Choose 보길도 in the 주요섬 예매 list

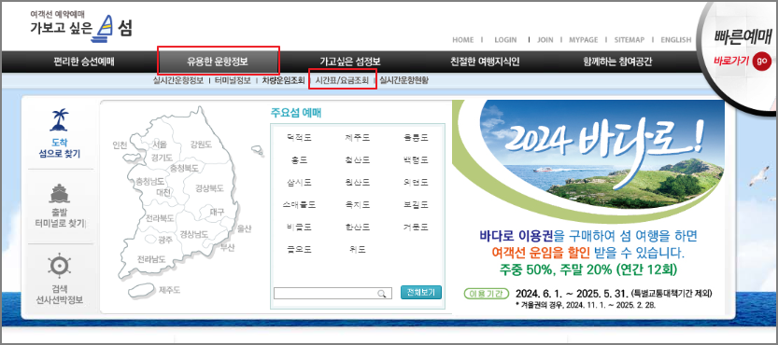(416, 204)
